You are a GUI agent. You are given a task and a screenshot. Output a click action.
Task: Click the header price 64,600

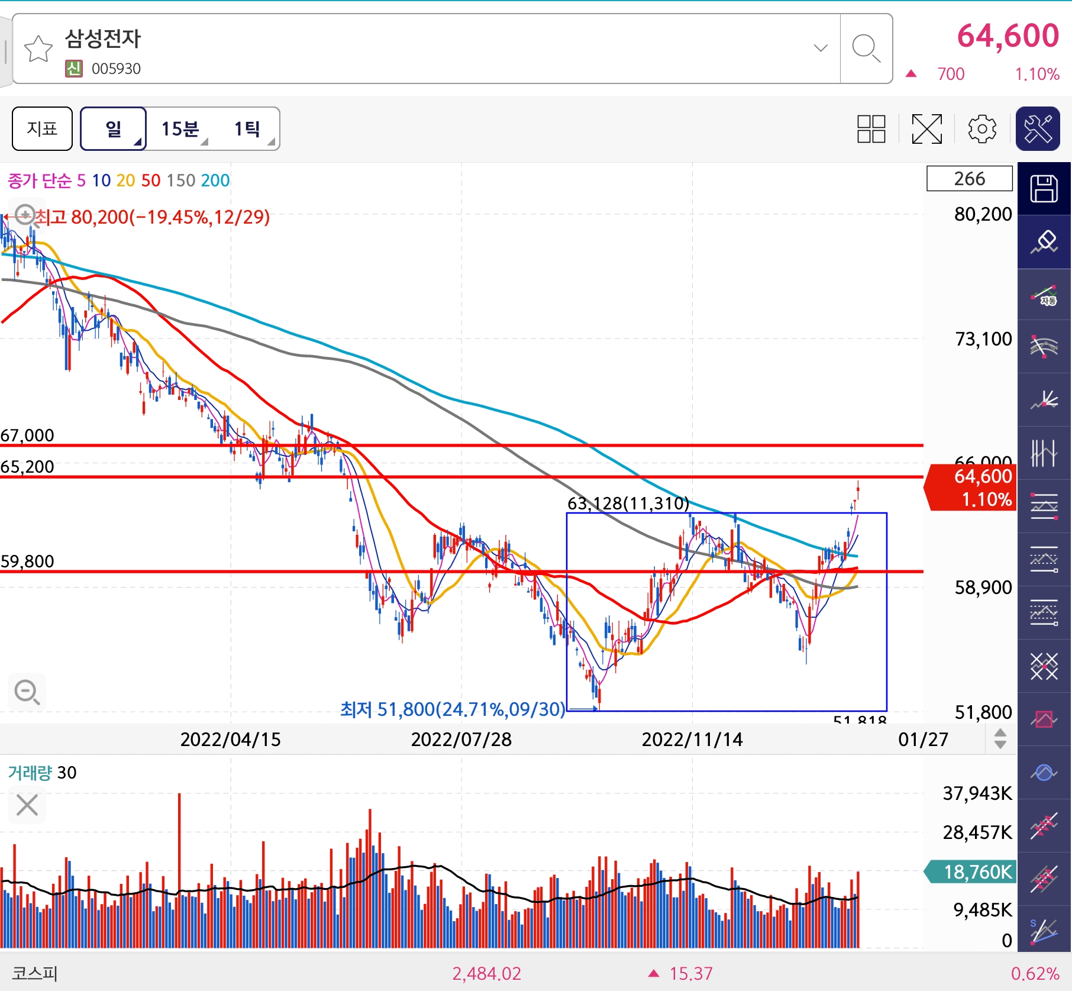click(x=1008, y=35)
